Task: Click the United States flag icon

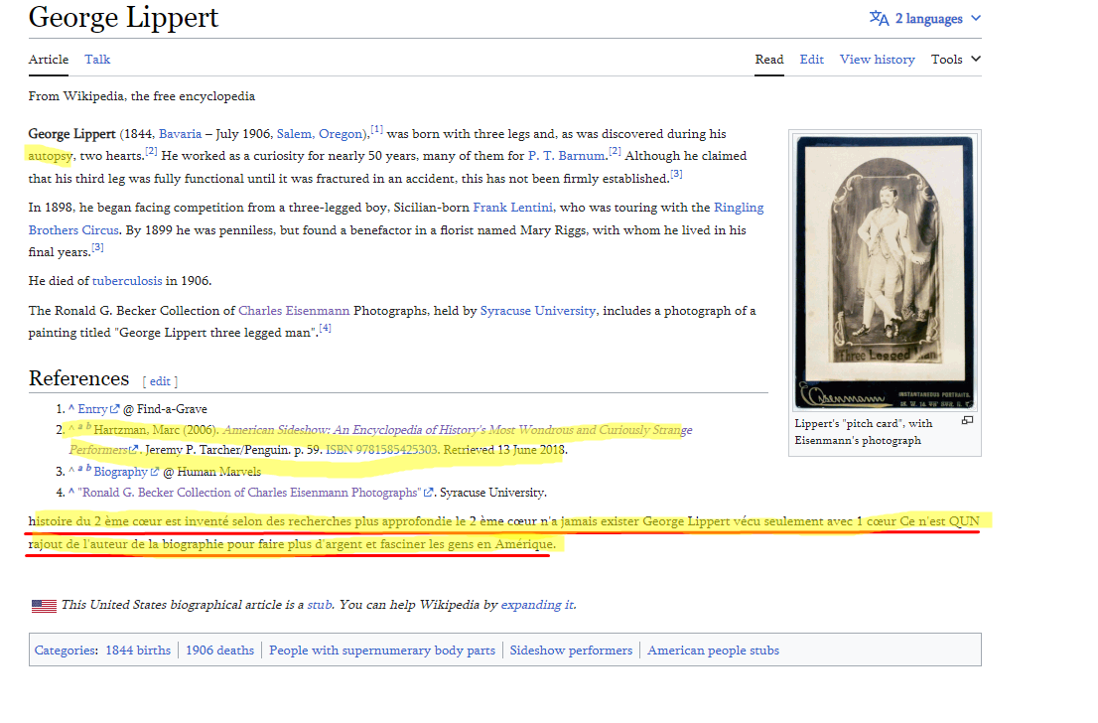Action: pyautogui.click(x=44, y=605)
